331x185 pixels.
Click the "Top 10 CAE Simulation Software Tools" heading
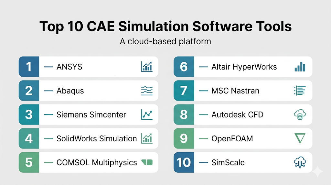165,27
